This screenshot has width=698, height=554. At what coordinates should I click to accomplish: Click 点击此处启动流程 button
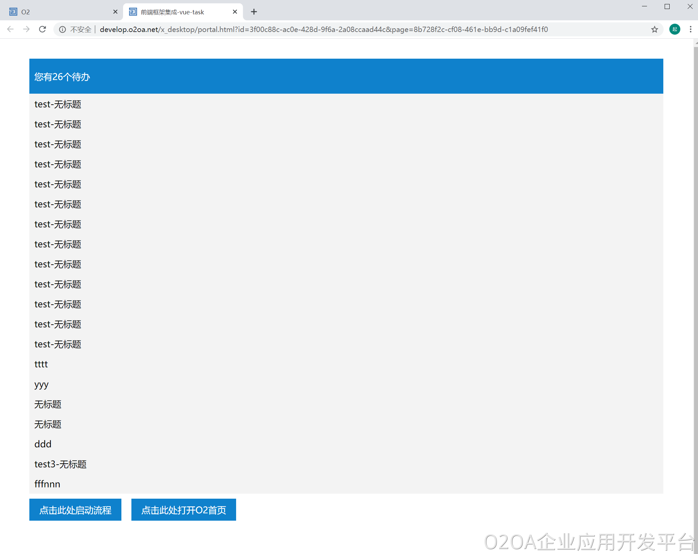(x=75, y=510)
